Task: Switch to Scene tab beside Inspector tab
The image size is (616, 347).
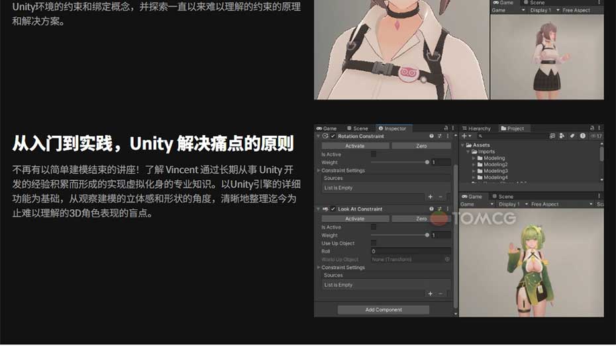Action: (358, 128)
